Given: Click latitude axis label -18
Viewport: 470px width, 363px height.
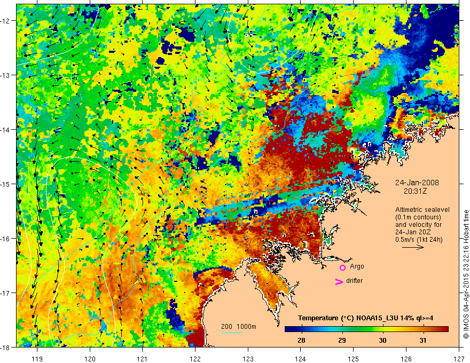Looking at the screenshot, I should tap(6, 347).
